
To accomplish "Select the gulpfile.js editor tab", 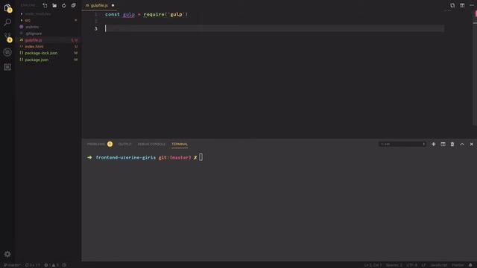I will 99,5.
